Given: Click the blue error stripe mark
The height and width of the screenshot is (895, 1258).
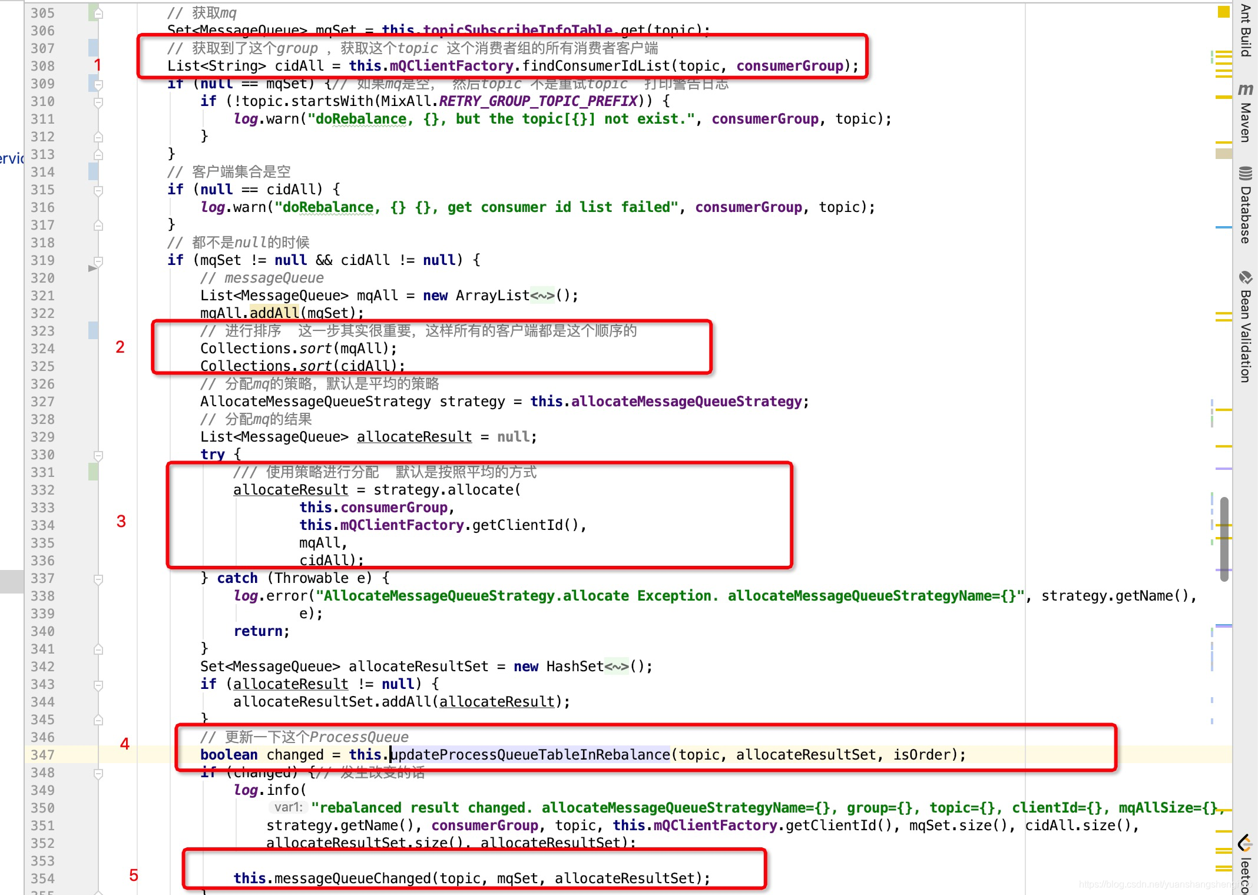Looking at the screenshot, I should click(x=1223, y=227).
